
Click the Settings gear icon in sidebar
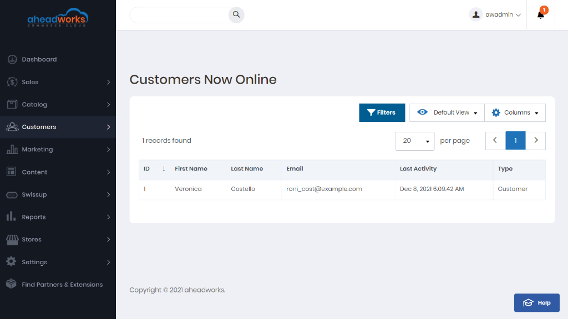coord(11,261)
